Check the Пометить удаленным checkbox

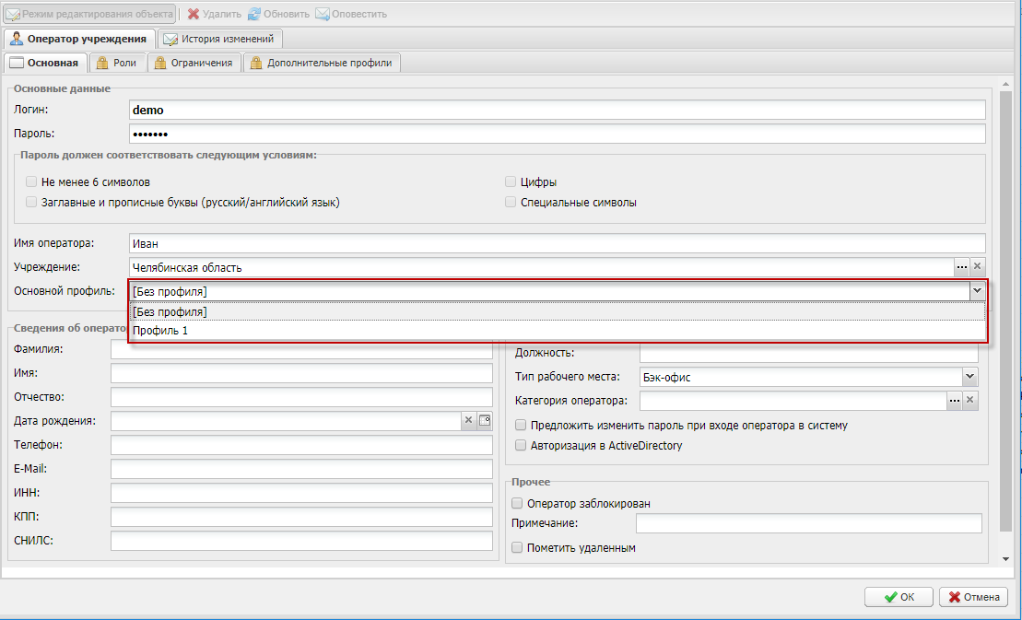[x=517, y=548]
